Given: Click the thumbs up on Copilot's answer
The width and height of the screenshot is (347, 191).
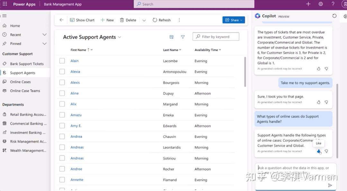Looking at the screenshot, I should (x=318, y=151).
